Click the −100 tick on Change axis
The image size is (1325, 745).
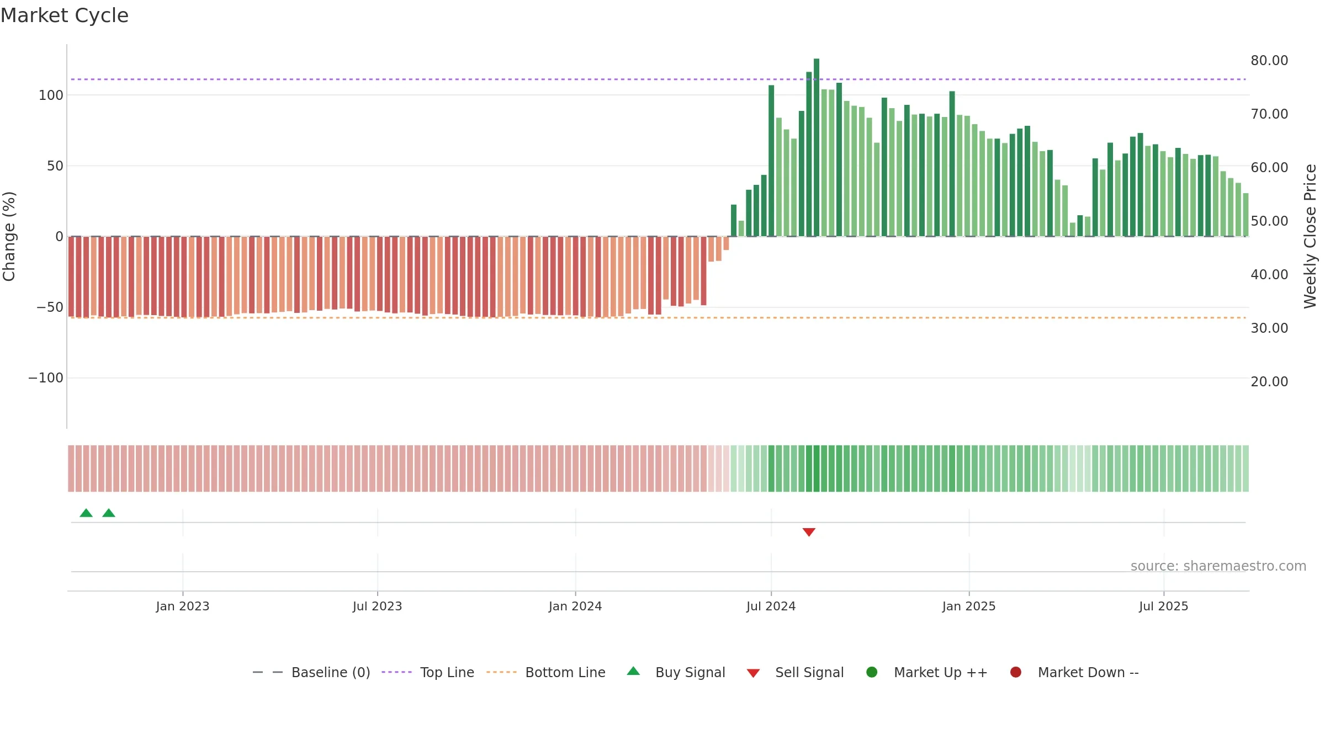(x=46, y=378)
